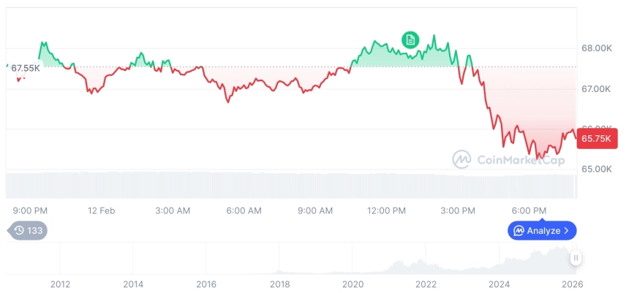This screenshot has width=629, height=293.
Task: Open the 133 events badge
Action: click(x=29, y=230)
